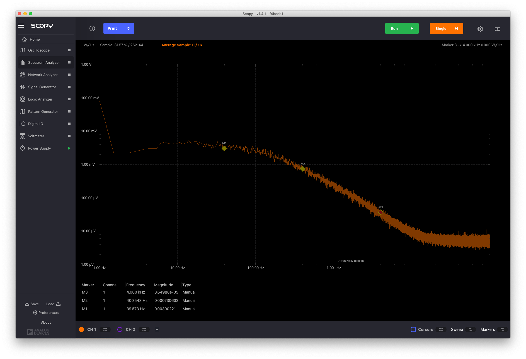Click the Home icon in sidebar
This screenshot has width=526, height=359.
coord(24,39)
